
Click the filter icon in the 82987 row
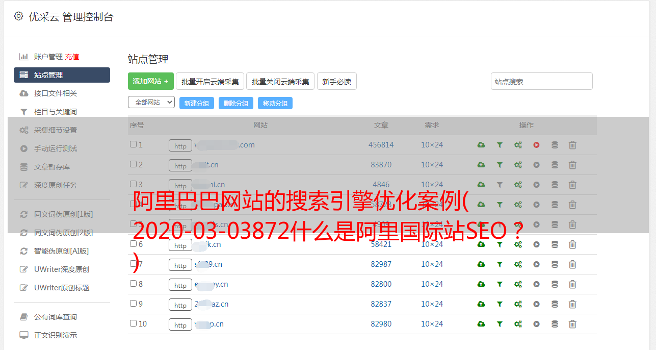pos(500,264)
